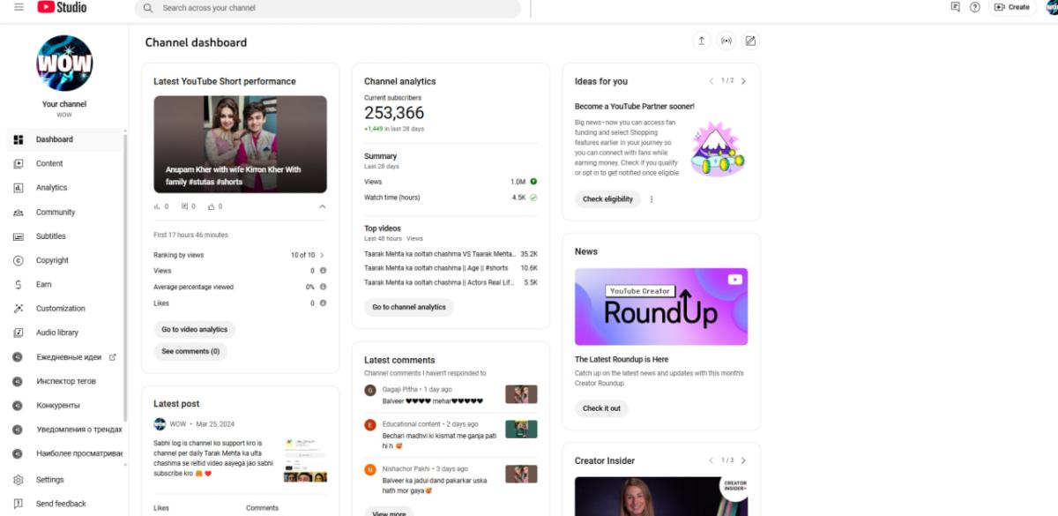Click the Analytics bar chart icon
This screenshot has height=516, width=1058.
[x=19, y=188]
